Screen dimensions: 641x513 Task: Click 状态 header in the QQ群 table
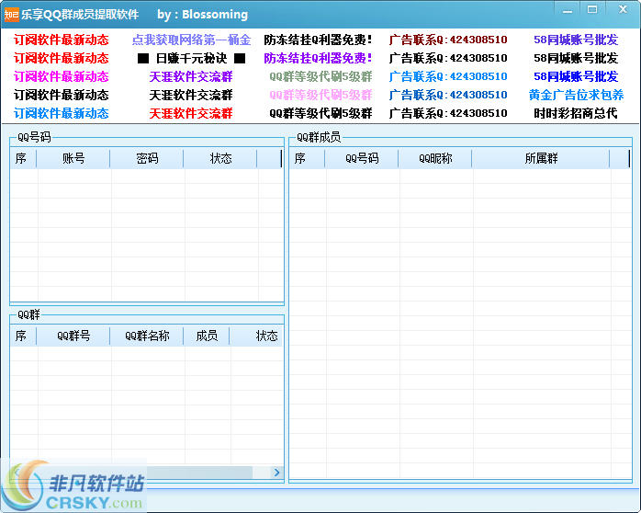tap(256, 336)
